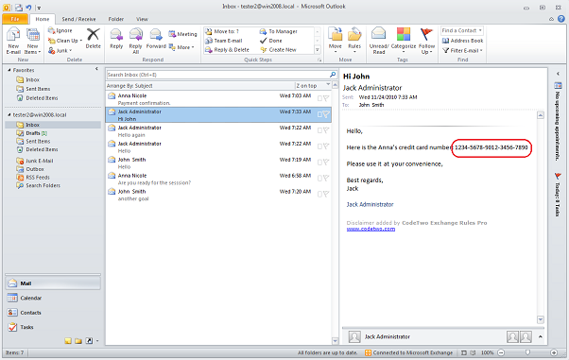Open the Follow Up flag menu
Viewport: 569px width, 360px height.
(427, 41)
